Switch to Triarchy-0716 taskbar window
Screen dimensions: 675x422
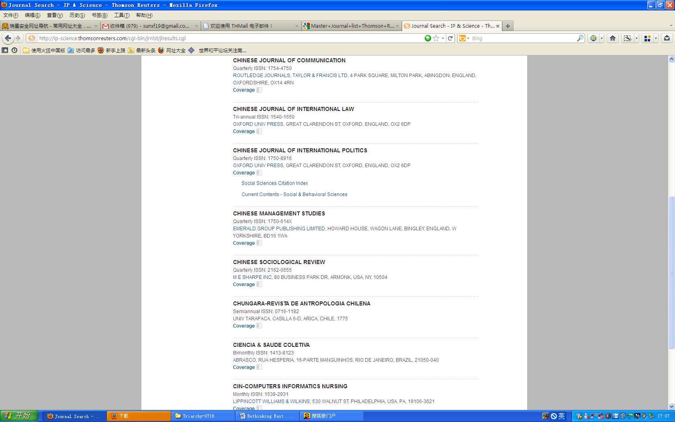[x=203, y=416]
